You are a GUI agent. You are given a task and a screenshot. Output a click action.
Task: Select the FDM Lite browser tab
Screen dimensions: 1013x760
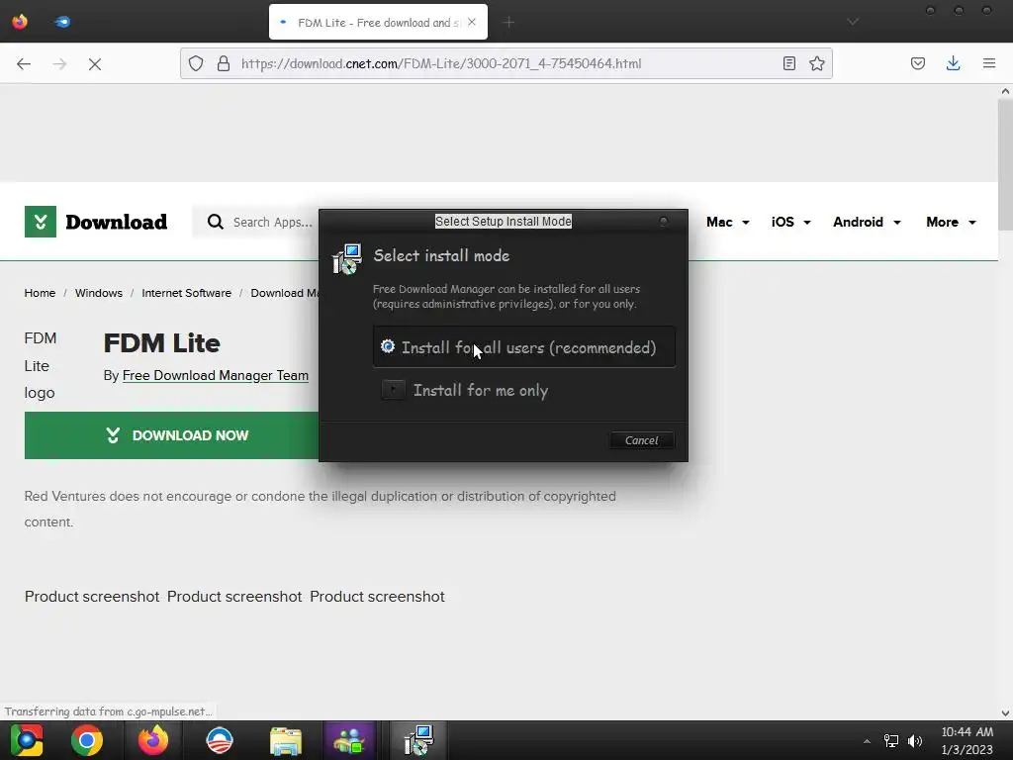click(379, 22)
